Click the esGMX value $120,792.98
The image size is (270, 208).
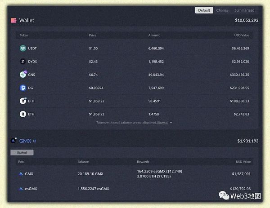[240, 189]
